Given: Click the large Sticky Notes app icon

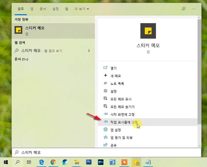Looking at the screenshot, I should pyautogui.click(x=148, y=31).
